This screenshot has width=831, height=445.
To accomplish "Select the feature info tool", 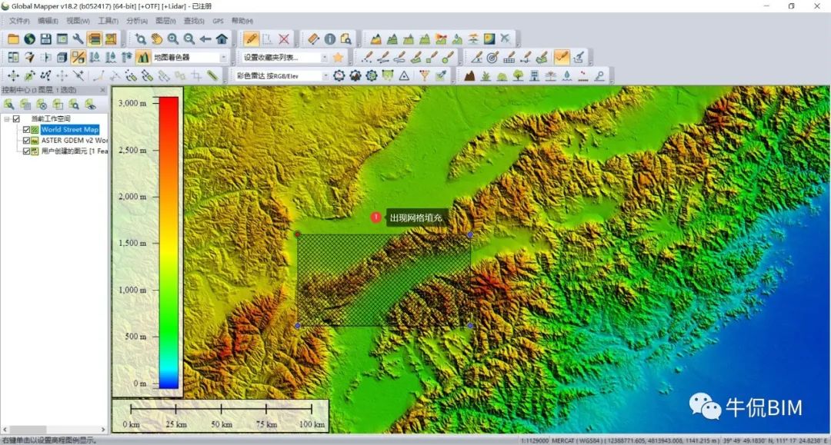I will 329,38.
